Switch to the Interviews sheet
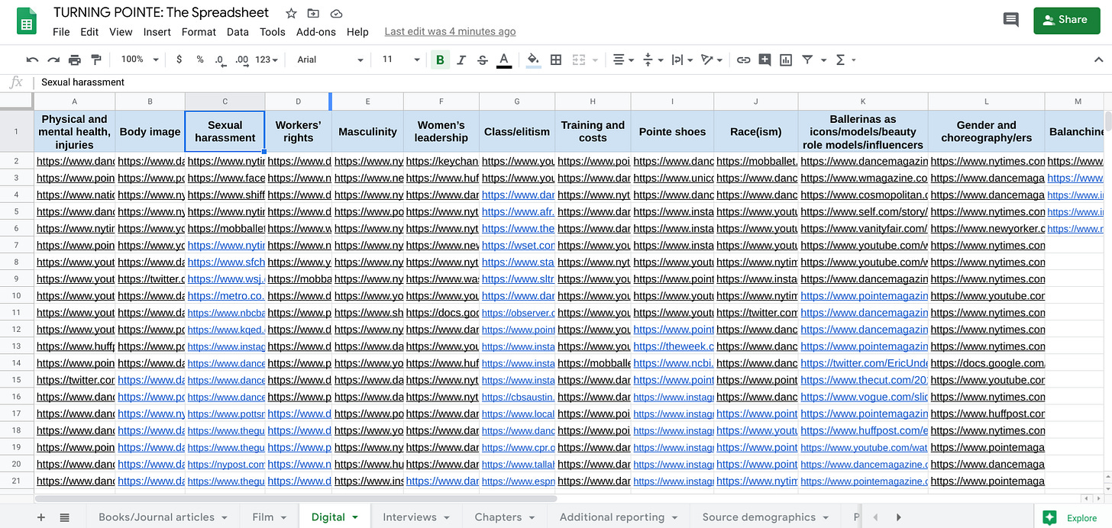 [x=409, y=517]
